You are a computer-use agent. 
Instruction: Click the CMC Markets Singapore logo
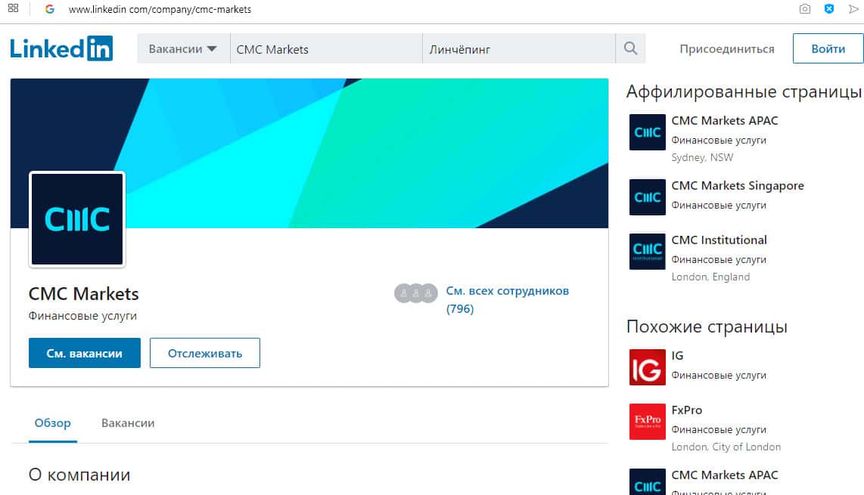[x=648, y=197]
